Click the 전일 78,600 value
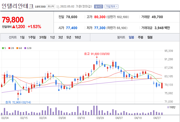Screen dimensions: 180x122 pyautogui.click(x=72, y=17)
